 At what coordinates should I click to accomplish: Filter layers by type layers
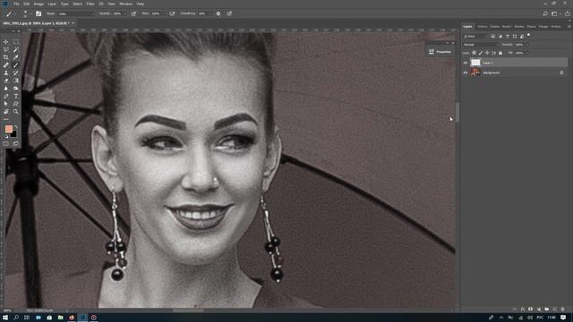click(508, 36)
